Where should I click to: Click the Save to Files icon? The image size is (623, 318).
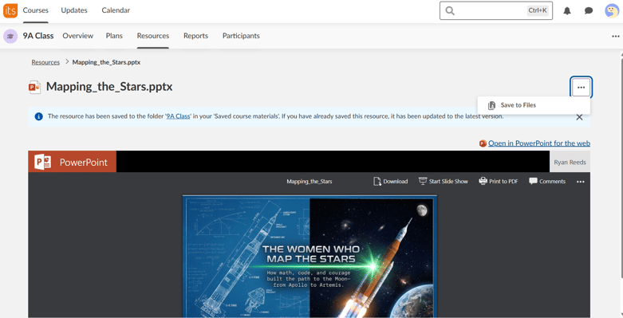[492, 105]
